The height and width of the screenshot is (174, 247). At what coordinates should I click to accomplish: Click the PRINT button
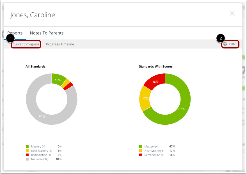230,44
